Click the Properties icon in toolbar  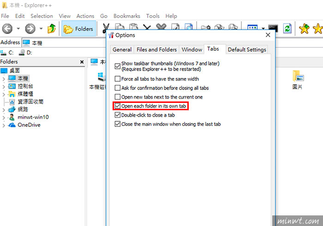tap(175, 27)
